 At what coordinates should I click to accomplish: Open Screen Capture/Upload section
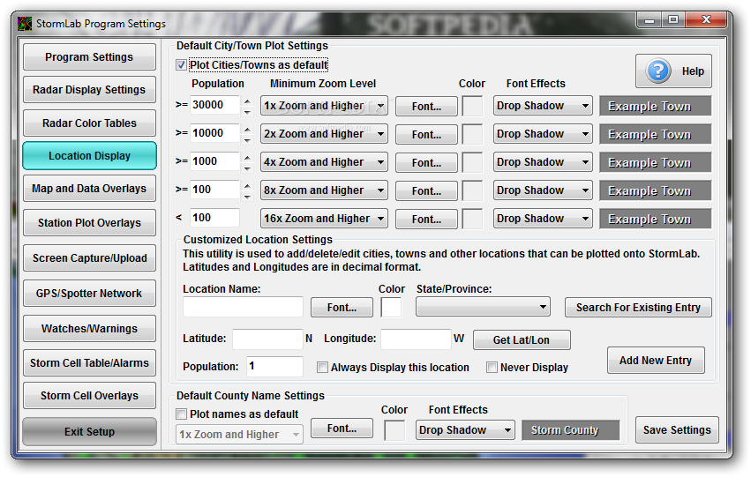[x=89, y=257]
